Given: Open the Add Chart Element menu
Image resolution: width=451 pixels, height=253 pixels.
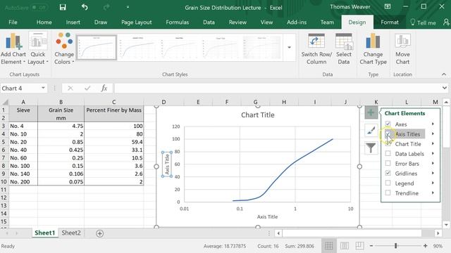Looking at the screenshot, I should pyautogui.click(x=13, y=48).
